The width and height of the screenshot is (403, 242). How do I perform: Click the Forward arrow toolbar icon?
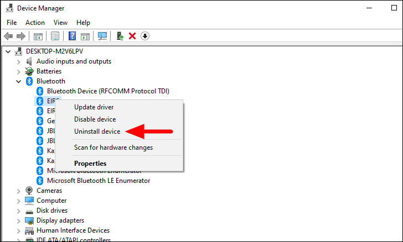click(x=21, y=36)
